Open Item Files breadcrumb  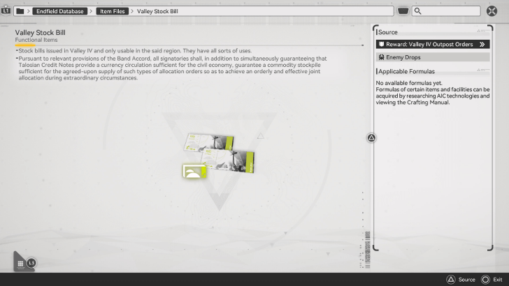112,11
